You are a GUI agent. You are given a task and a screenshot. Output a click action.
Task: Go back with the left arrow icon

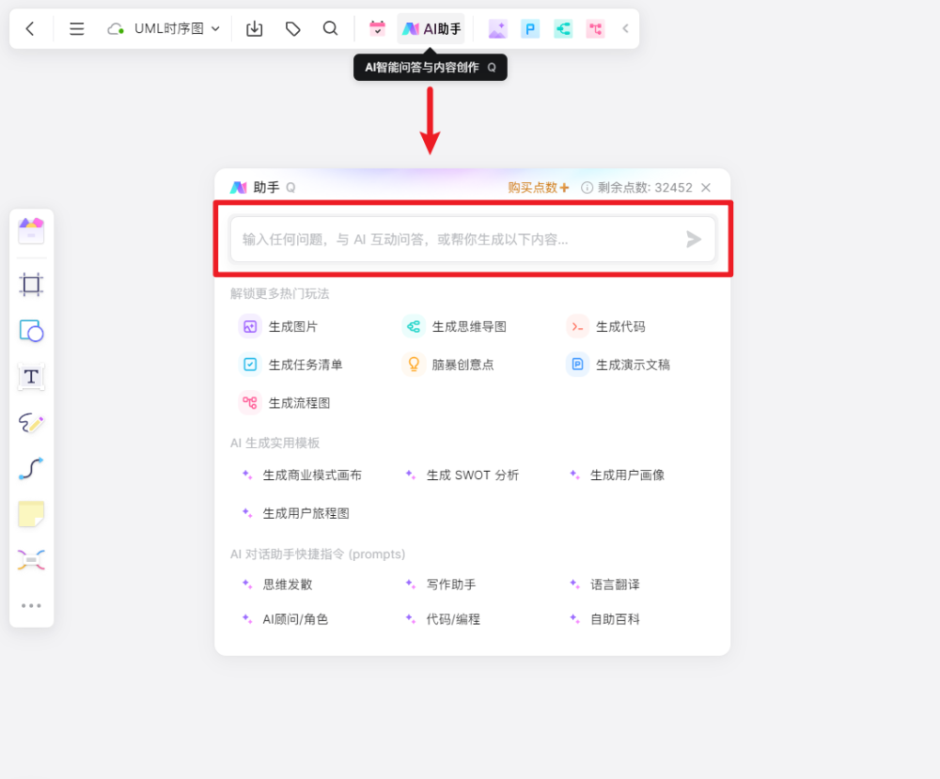[x=30, y=29]
